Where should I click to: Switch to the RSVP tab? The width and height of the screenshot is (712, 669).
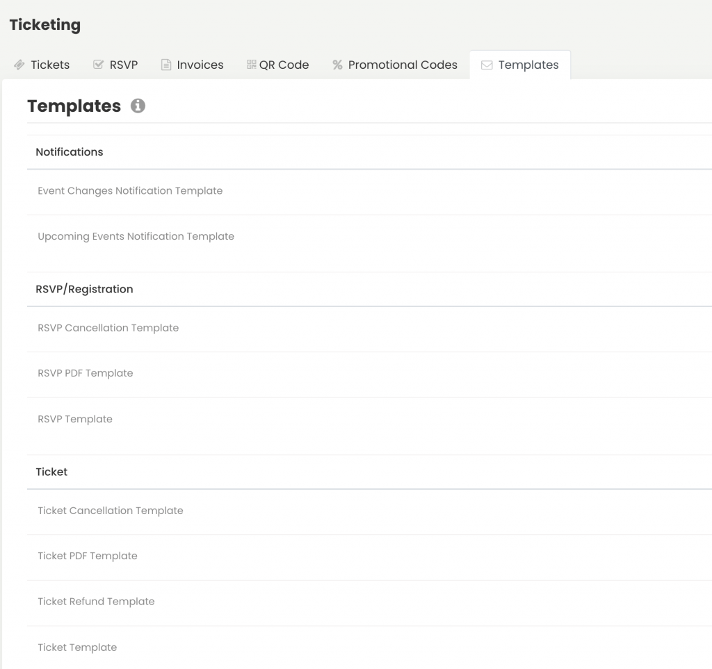pyautogui.click(x=115, y=65)
